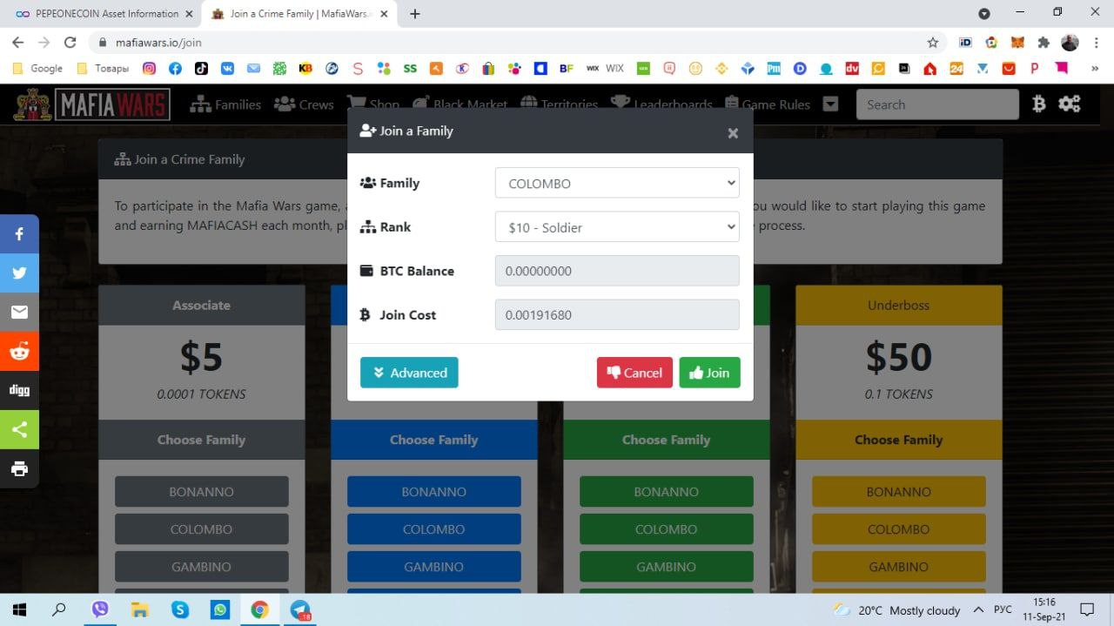Open the VK bookmark
Viewport: 1114px width, 626px height.
(x=227, y=68)
